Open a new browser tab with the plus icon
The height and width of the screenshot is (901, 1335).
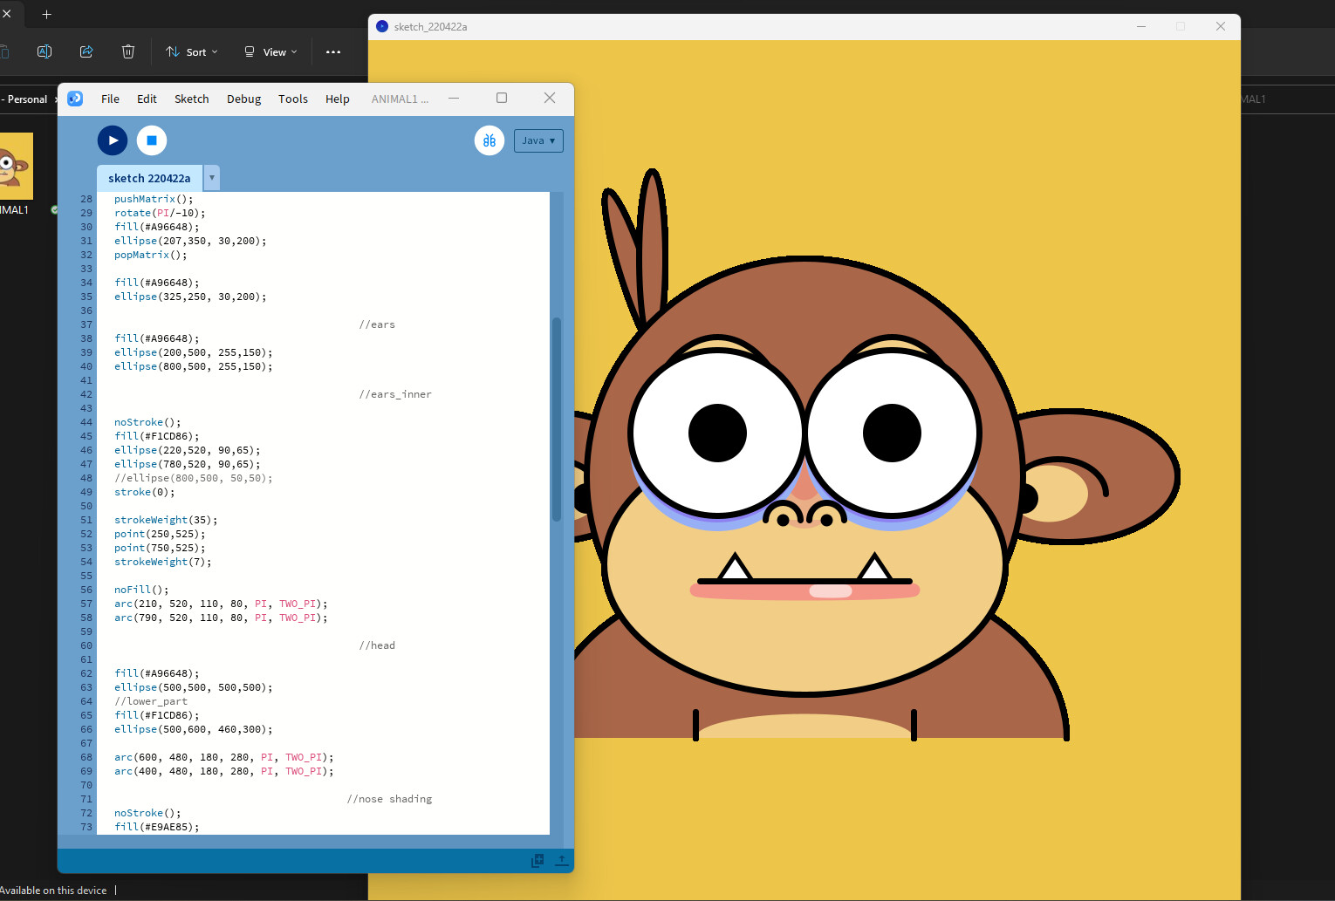click(47, 14)
